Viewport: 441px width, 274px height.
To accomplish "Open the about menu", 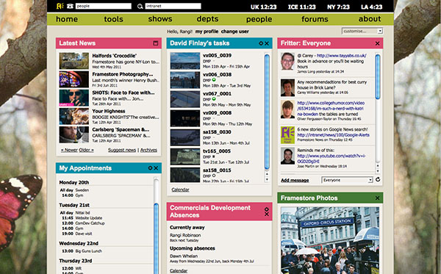I will (x=370, y=19).
